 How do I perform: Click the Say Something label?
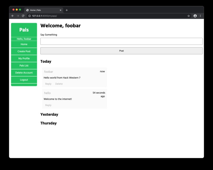[x=49, y=35]
